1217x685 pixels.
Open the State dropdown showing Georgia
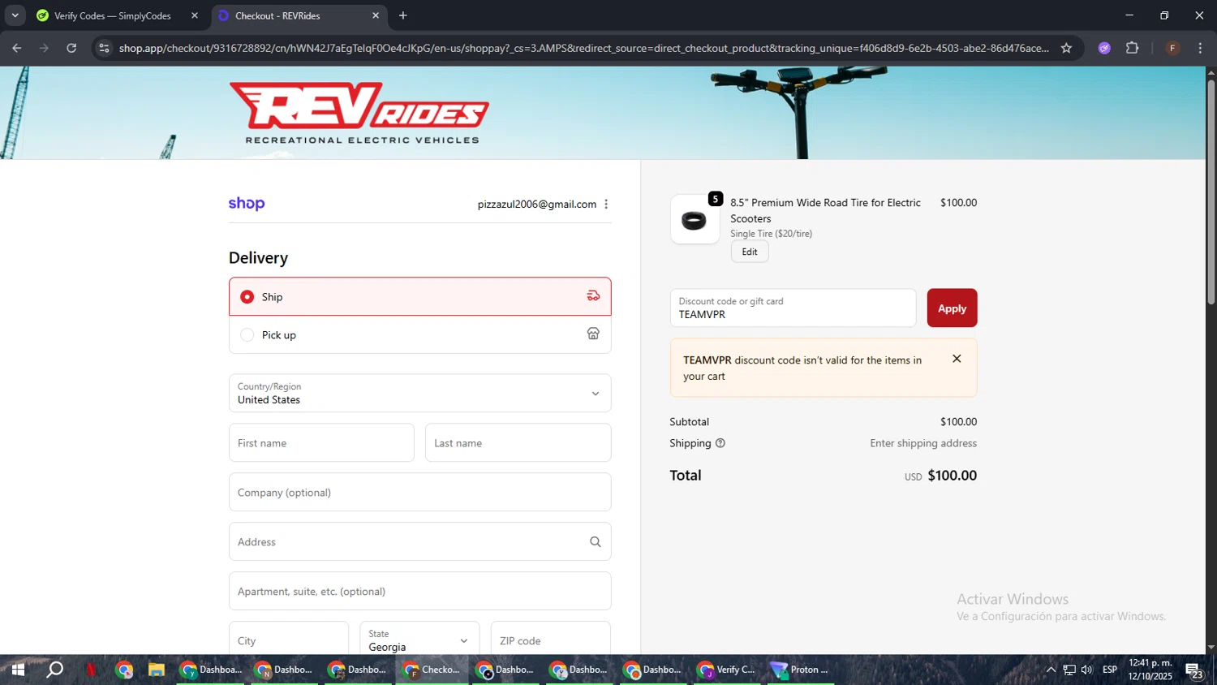click(x=419, y=639)
